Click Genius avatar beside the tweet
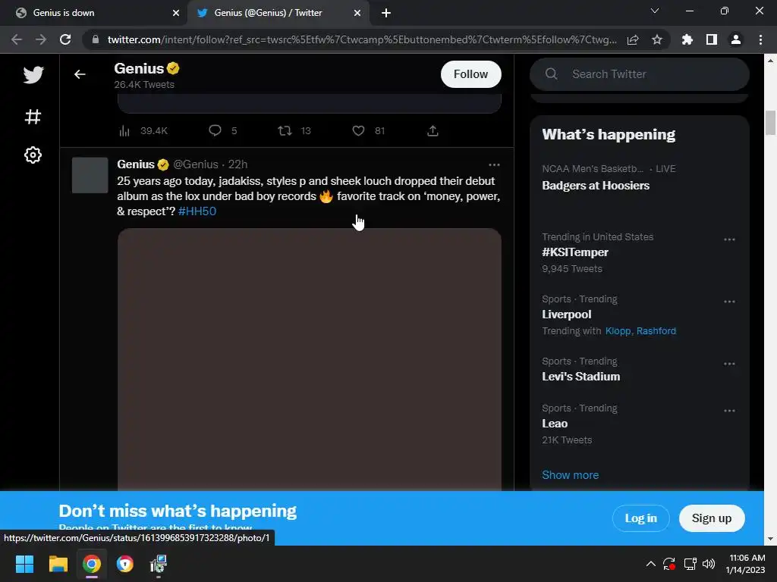The width and height of the screenshot is (777, 582). [90, 175]
